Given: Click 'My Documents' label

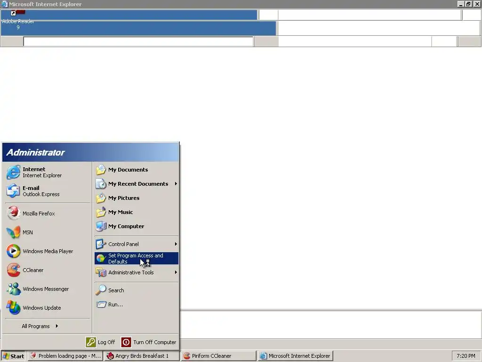Looking at the screenshot, I should [128, 170].
